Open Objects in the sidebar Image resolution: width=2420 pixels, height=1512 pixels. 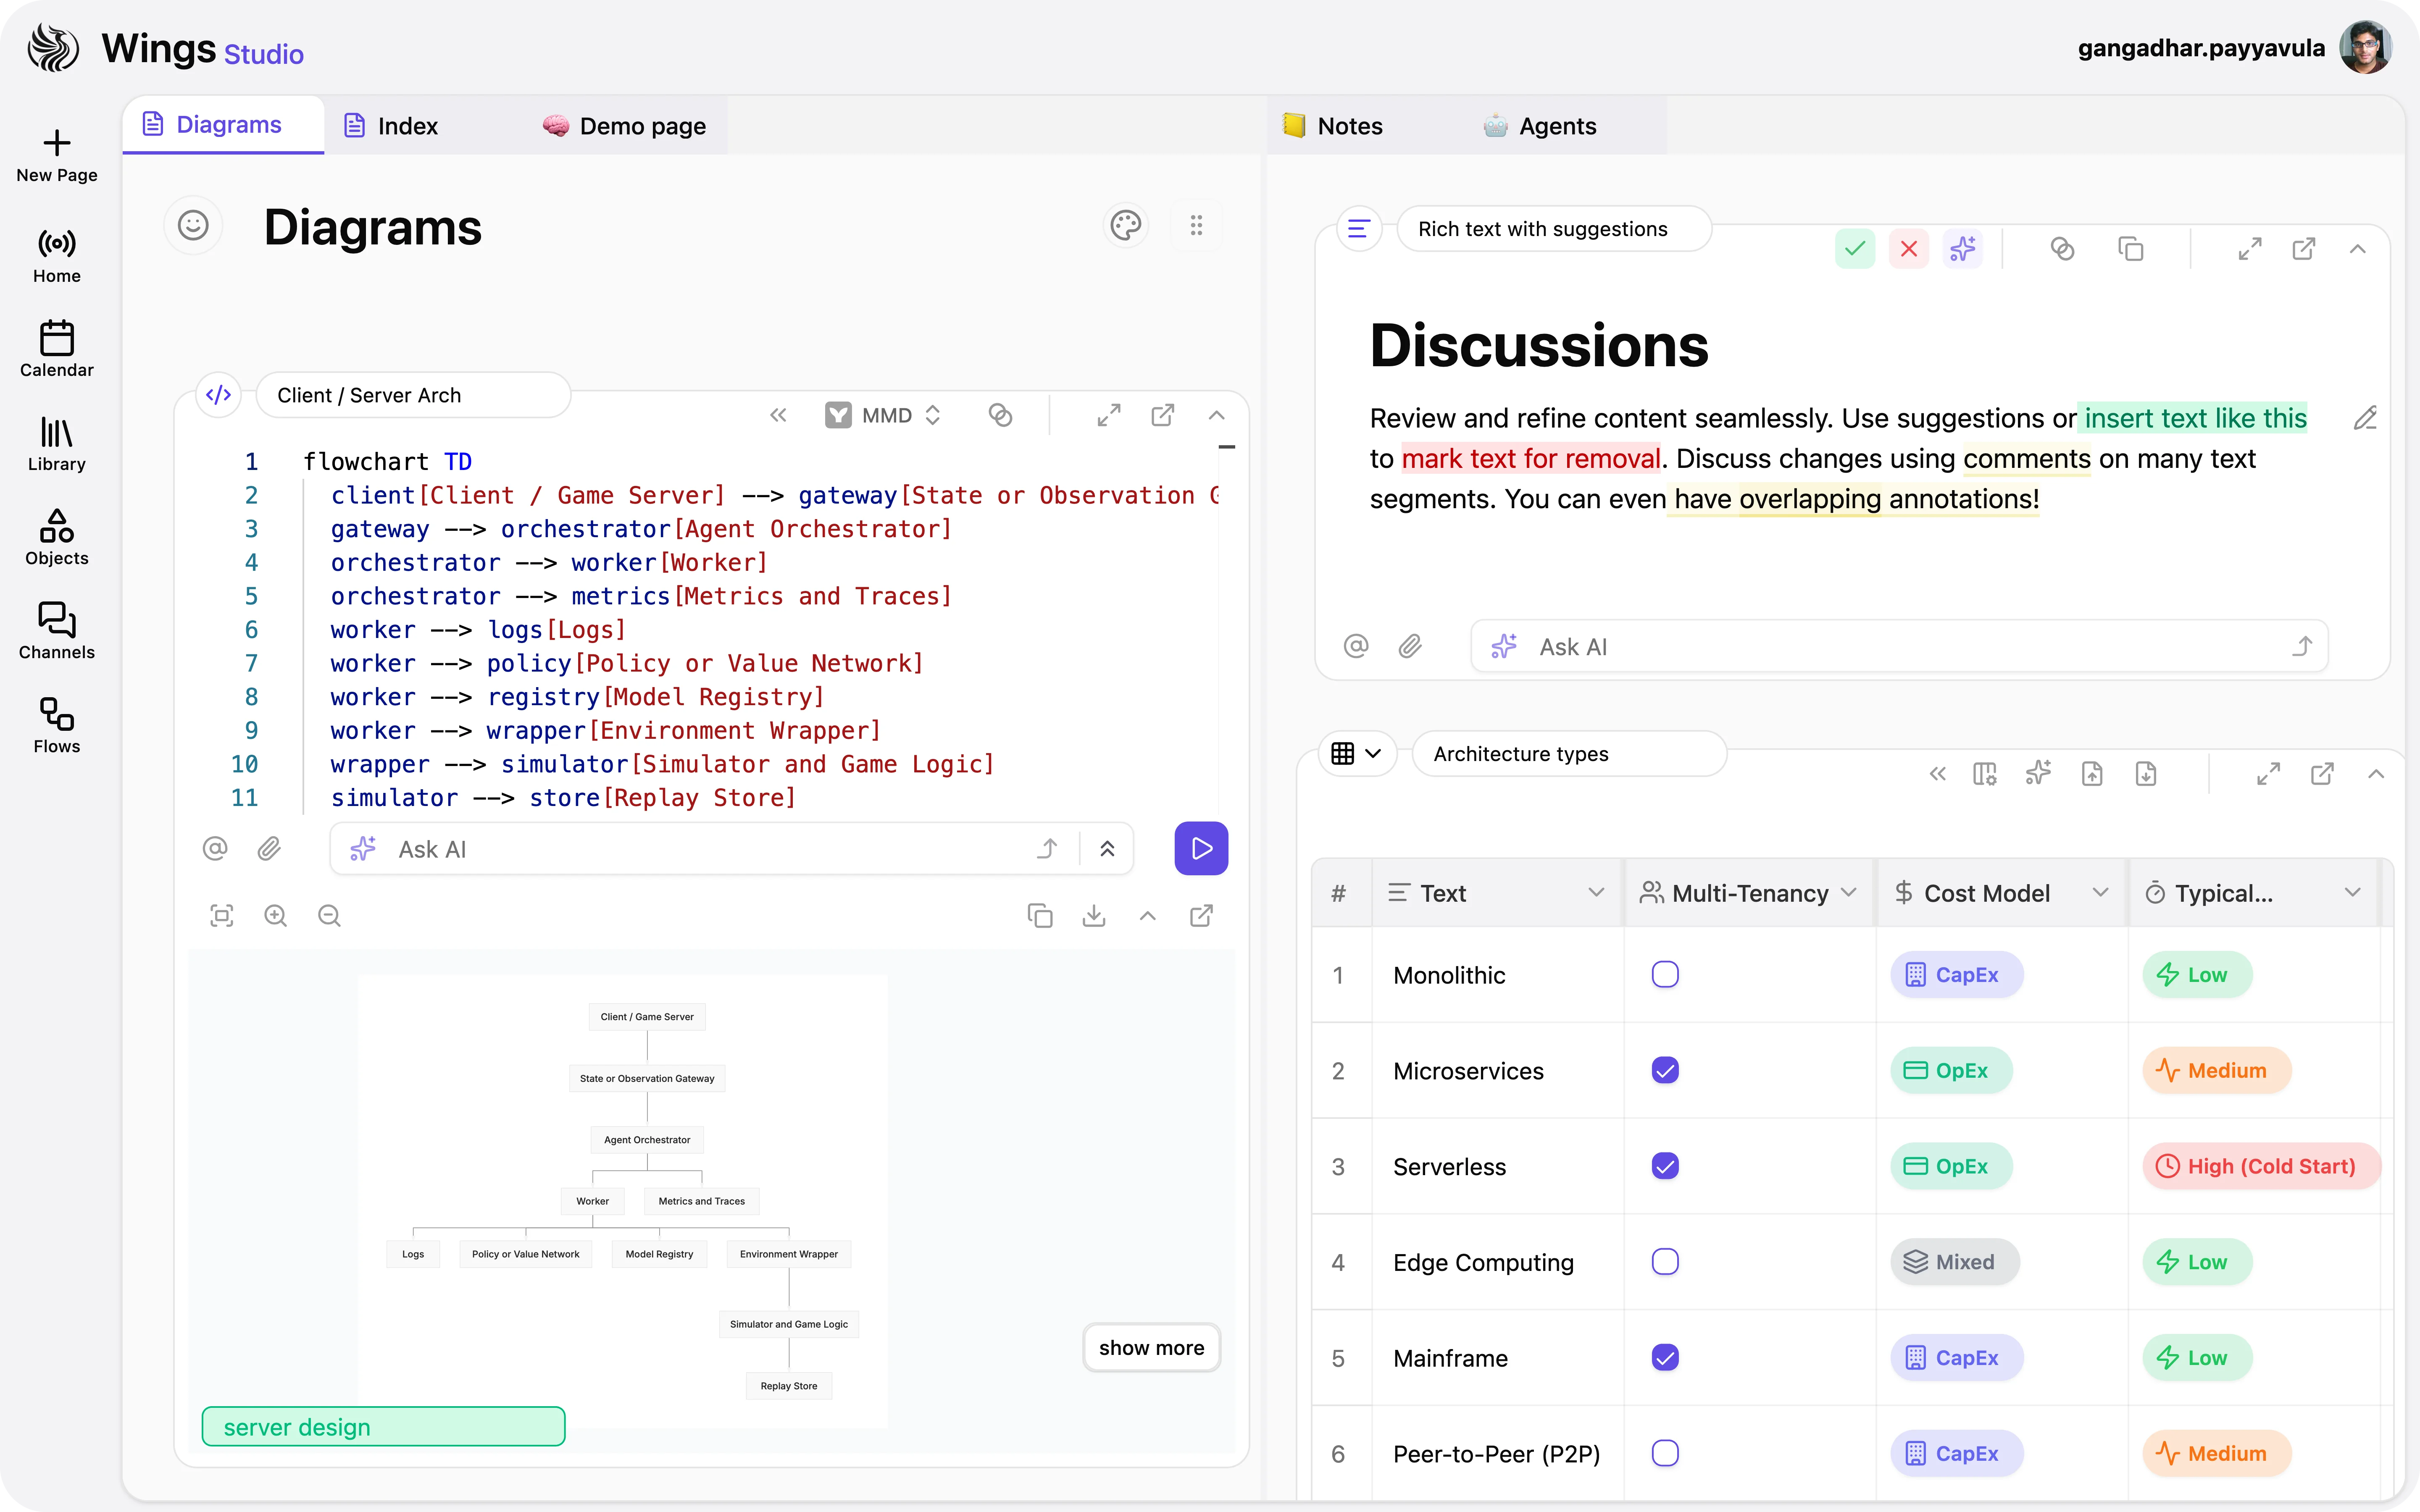point(57,538)
